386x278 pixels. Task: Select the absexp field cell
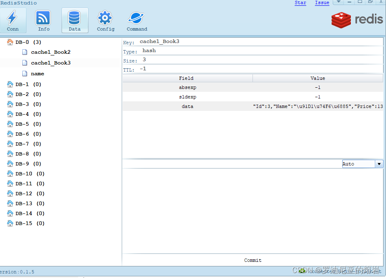pos(188,87)
